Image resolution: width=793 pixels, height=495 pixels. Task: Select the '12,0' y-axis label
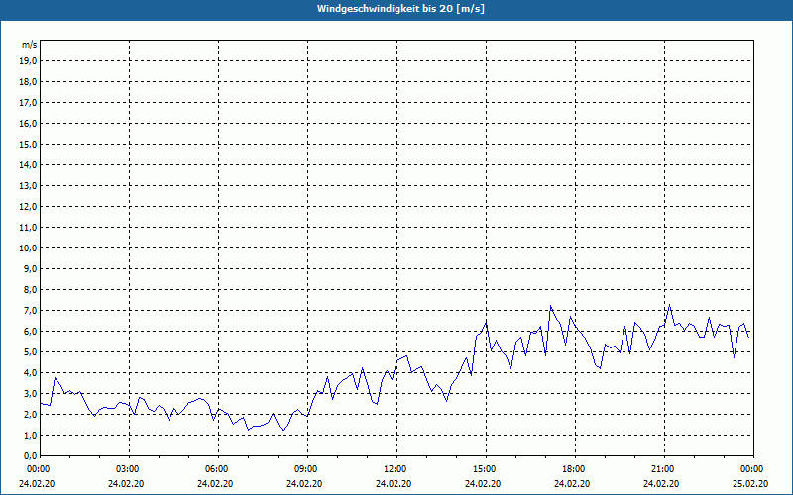click(x=29, y=207)
